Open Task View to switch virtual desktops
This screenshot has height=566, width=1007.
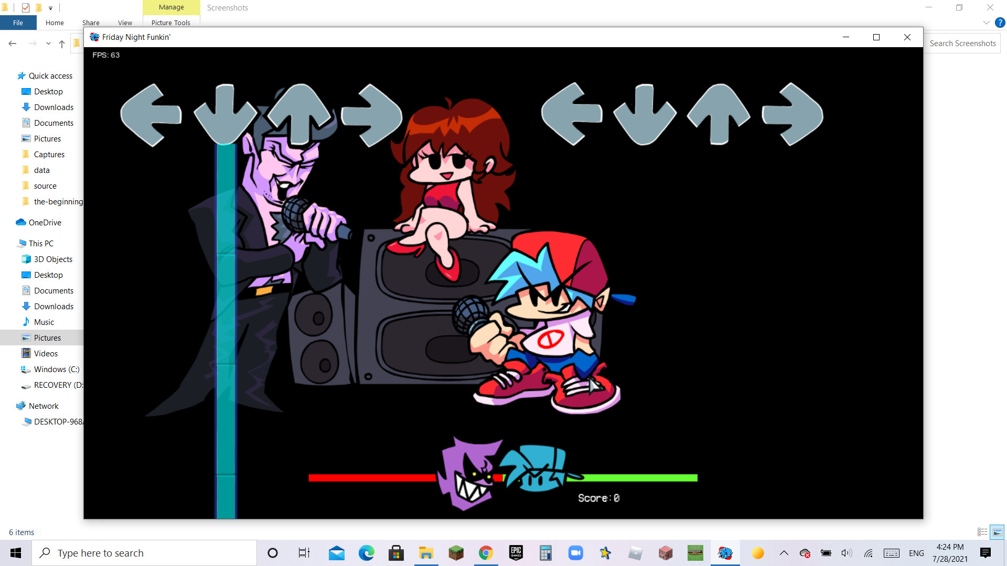(303, 552)
